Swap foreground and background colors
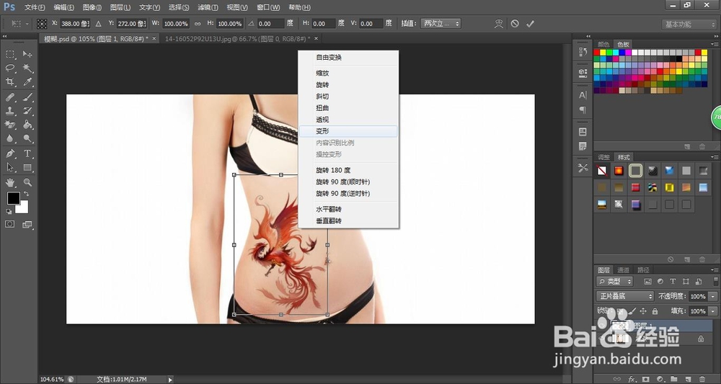Image resolution: width=721 pixels, height=384 pixels. [26, 193]
